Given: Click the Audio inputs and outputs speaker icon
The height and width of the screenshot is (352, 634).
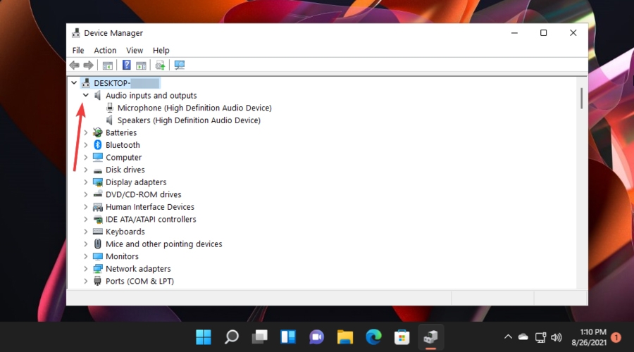Looking at the screenshot, I should point(97,95).
